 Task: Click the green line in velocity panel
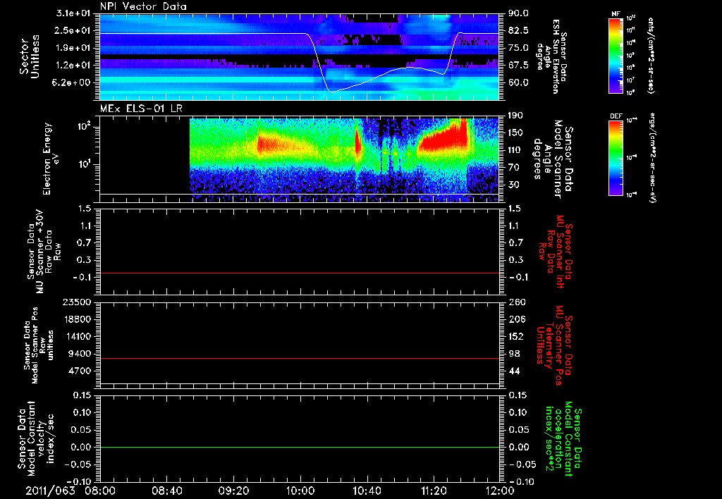pyautogui.click(x=299, y=447)
